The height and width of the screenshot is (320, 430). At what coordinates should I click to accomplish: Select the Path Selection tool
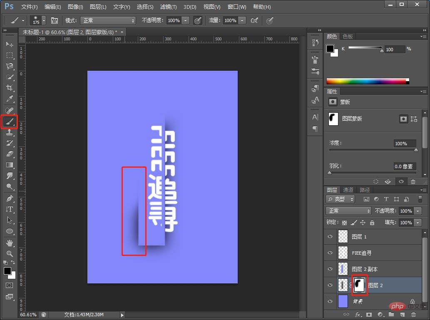point(10,220)
